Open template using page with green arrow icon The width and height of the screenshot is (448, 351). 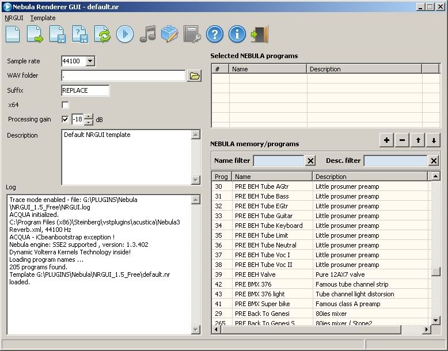(x=35, y=34)
